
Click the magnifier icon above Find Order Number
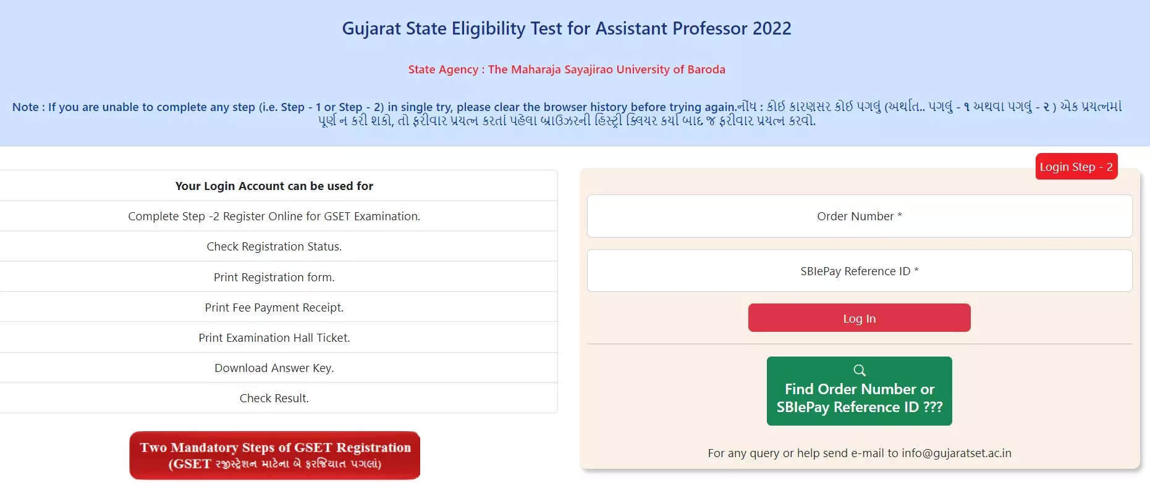(x=860, y=370)
